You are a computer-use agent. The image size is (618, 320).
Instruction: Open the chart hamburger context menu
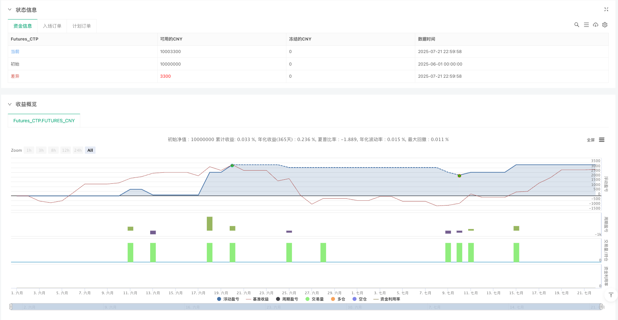point(602,140)
